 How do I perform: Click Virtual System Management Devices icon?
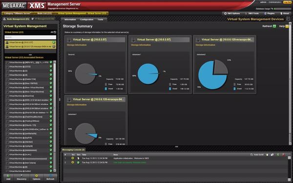coord(288,19)
